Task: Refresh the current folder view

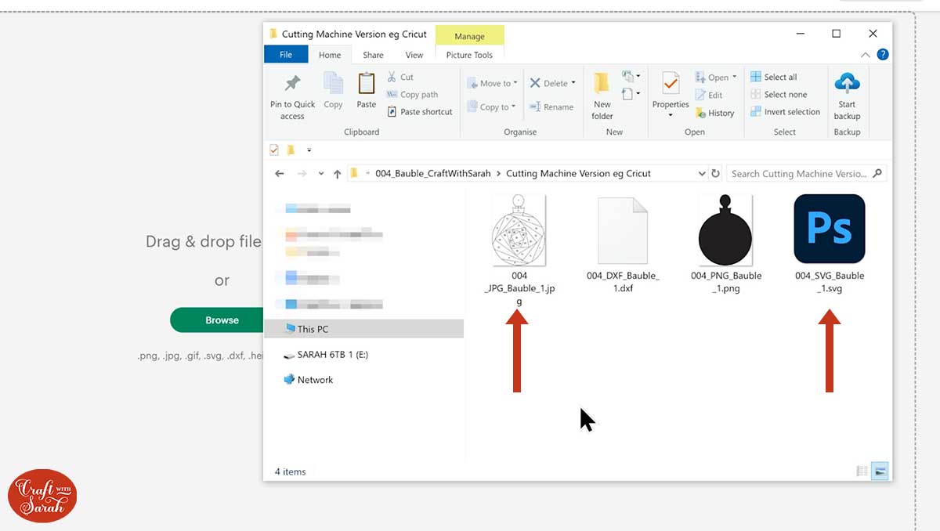Action: click(x=715, y=174)
